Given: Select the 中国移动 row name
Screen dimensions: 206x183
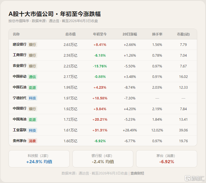Looking at the screenshot, I should [x=20, y=76].
